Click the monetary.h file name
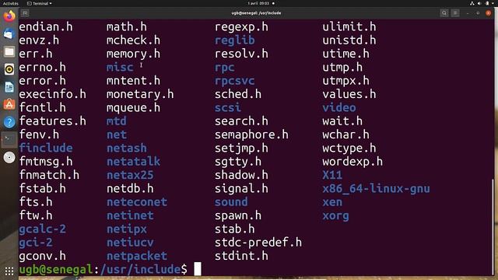The width and height of the screenshot is (498, 280). (140, 94)
